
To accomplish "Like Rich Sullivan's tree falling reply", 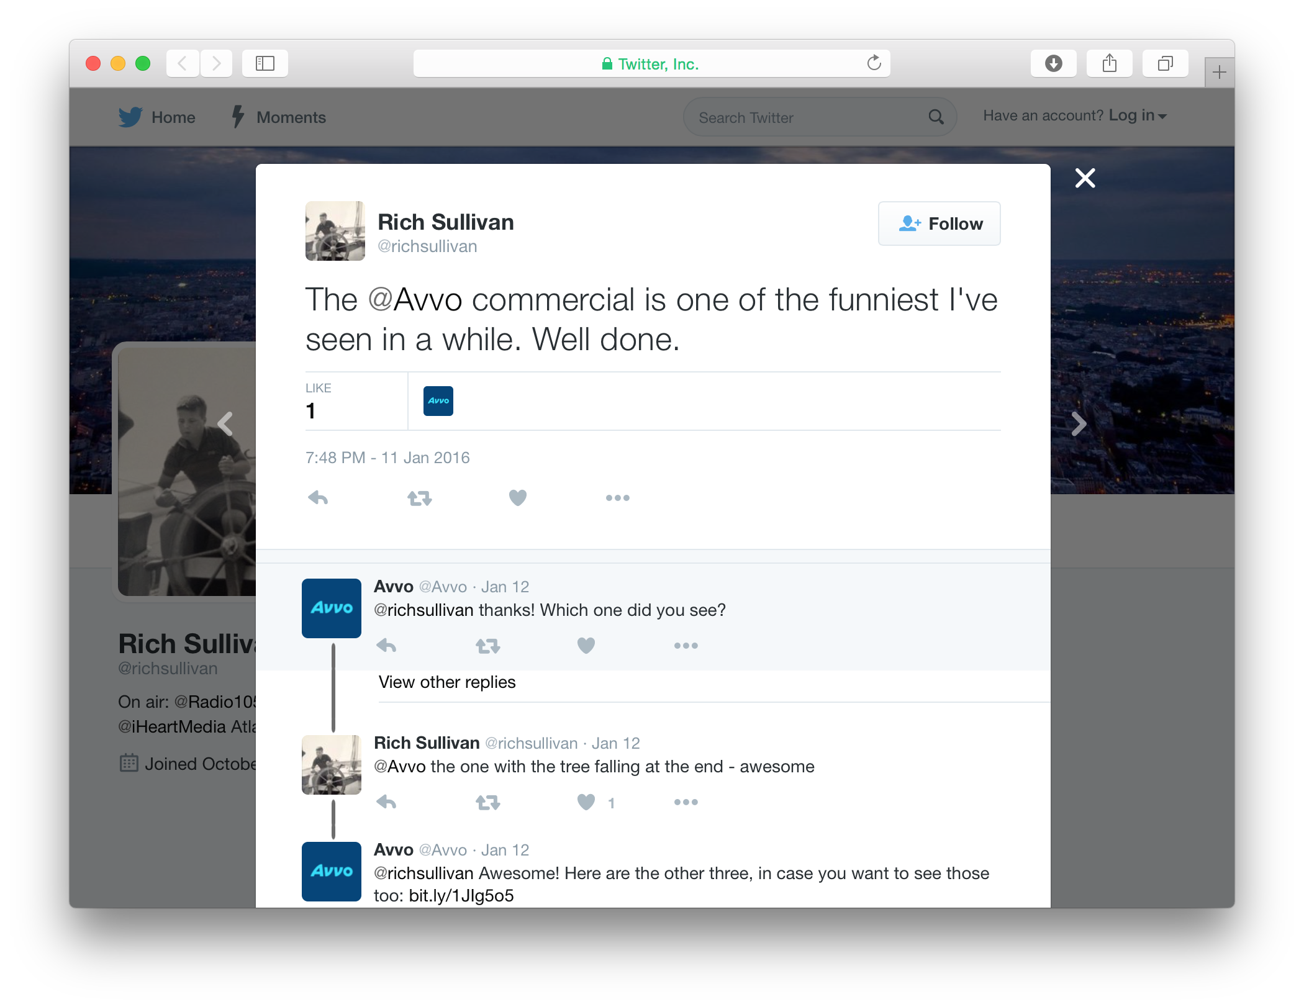I will click(x=586, y=802).
